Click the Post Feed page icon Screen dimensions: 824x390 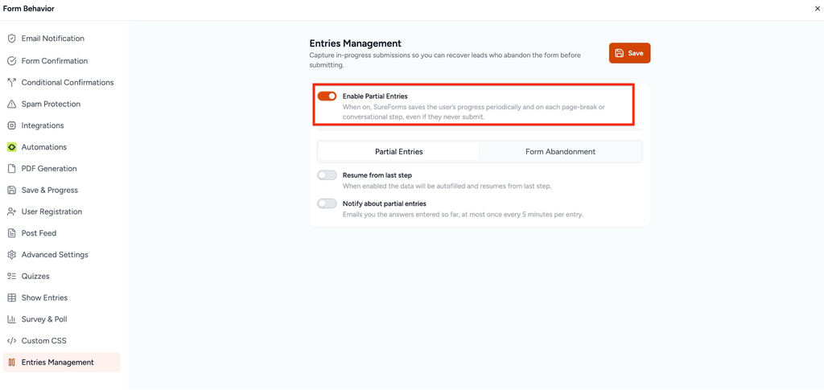click(x=11, y=233)
